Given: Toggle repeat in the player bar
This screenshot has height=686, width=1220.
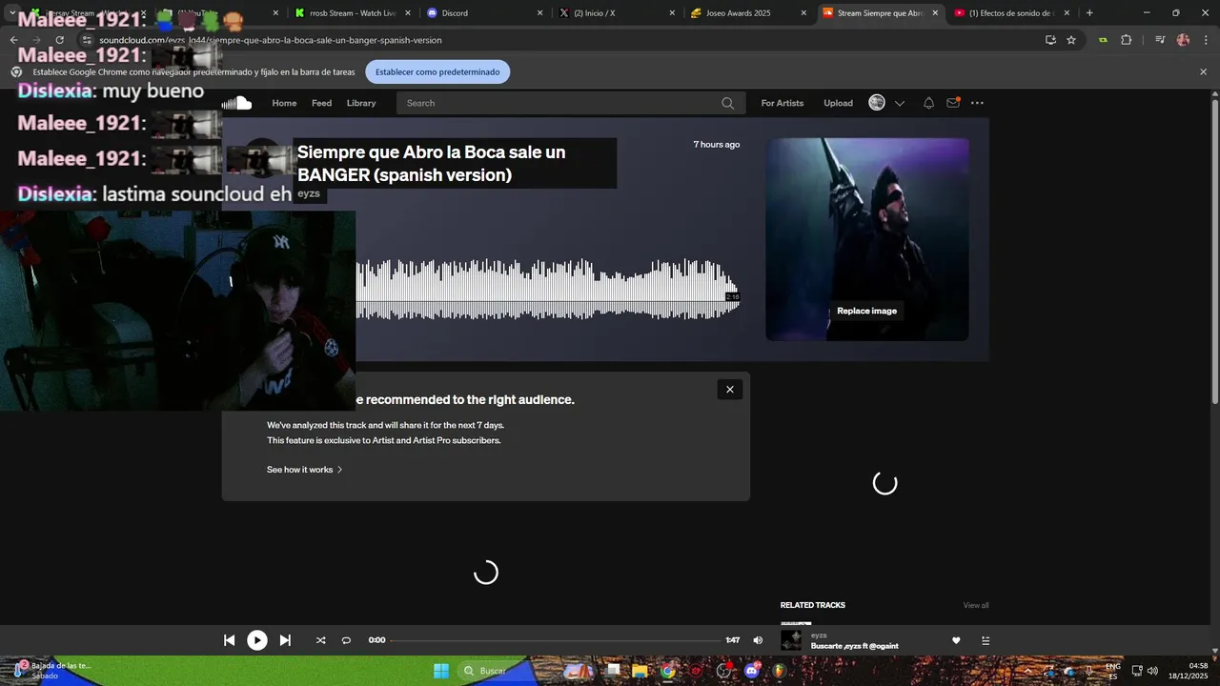Looking at the screenshot, I should pos(346,640).
